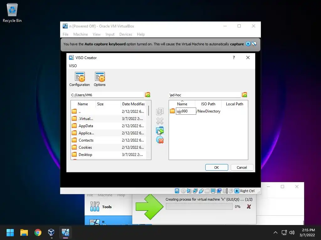Show hidden system tray icons
Screen dimensions: 321x240
tap(276, 232)
